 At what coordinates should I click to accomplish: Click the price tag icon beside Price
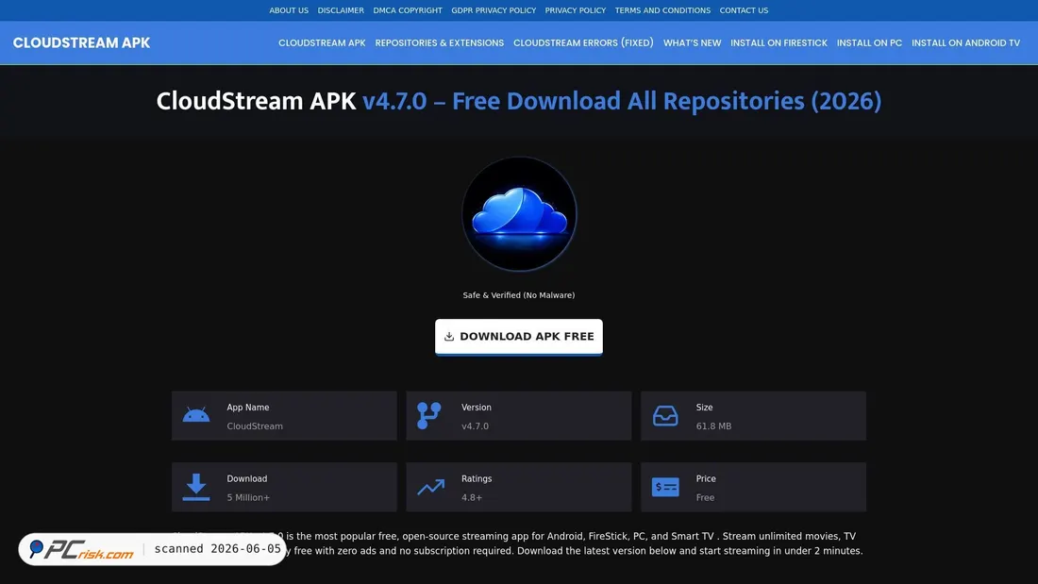(665, 488)
